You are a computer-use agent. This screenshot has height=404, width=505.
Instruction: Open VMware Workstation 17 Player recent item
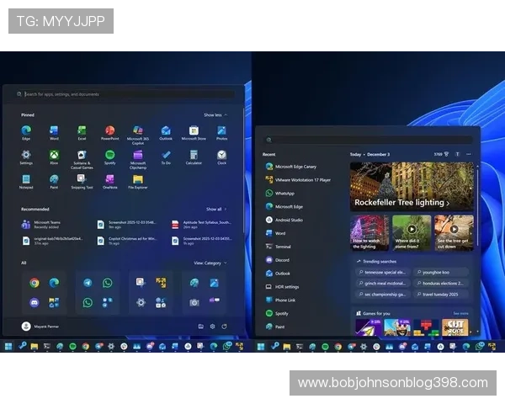pyautogui.click(x=298, y=180)
